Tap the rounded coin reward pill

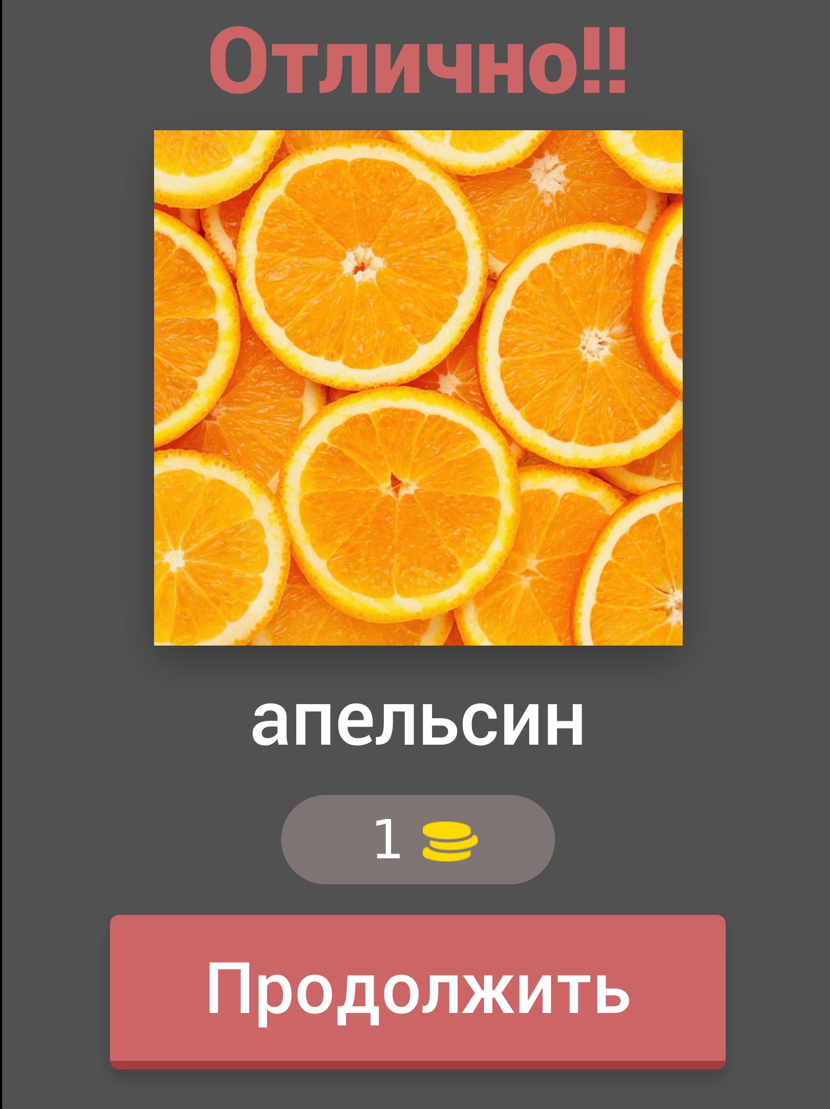(418, 840)
